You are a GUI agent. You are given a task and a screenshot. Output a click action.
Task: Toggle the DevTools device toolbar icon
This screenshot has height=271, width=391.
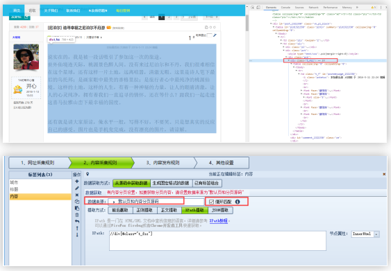258,8
